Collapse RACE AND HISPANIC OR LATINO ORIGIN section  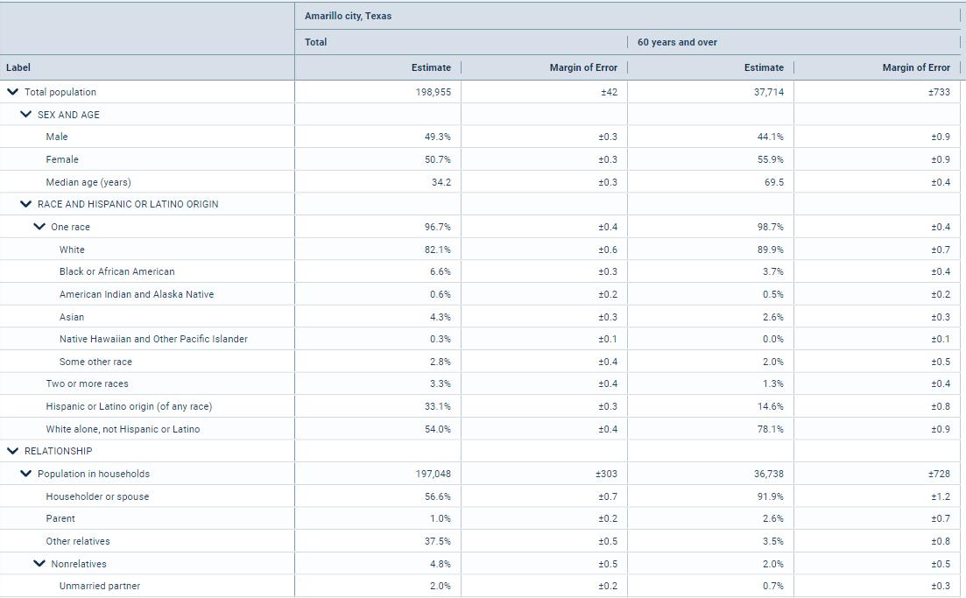point(25,204)
